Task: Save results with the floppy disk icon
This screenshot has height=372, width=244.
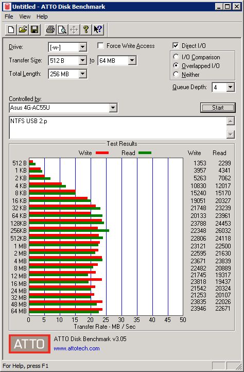Action: point(34,30)
